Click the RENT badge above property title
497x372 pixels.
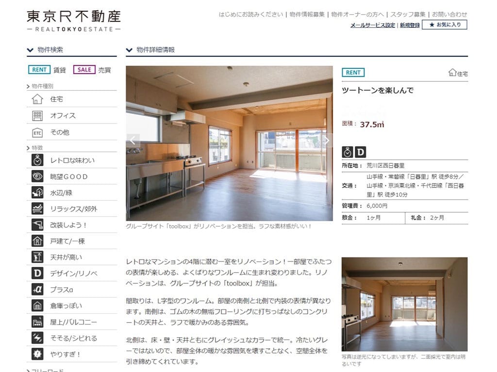[353, 73]
